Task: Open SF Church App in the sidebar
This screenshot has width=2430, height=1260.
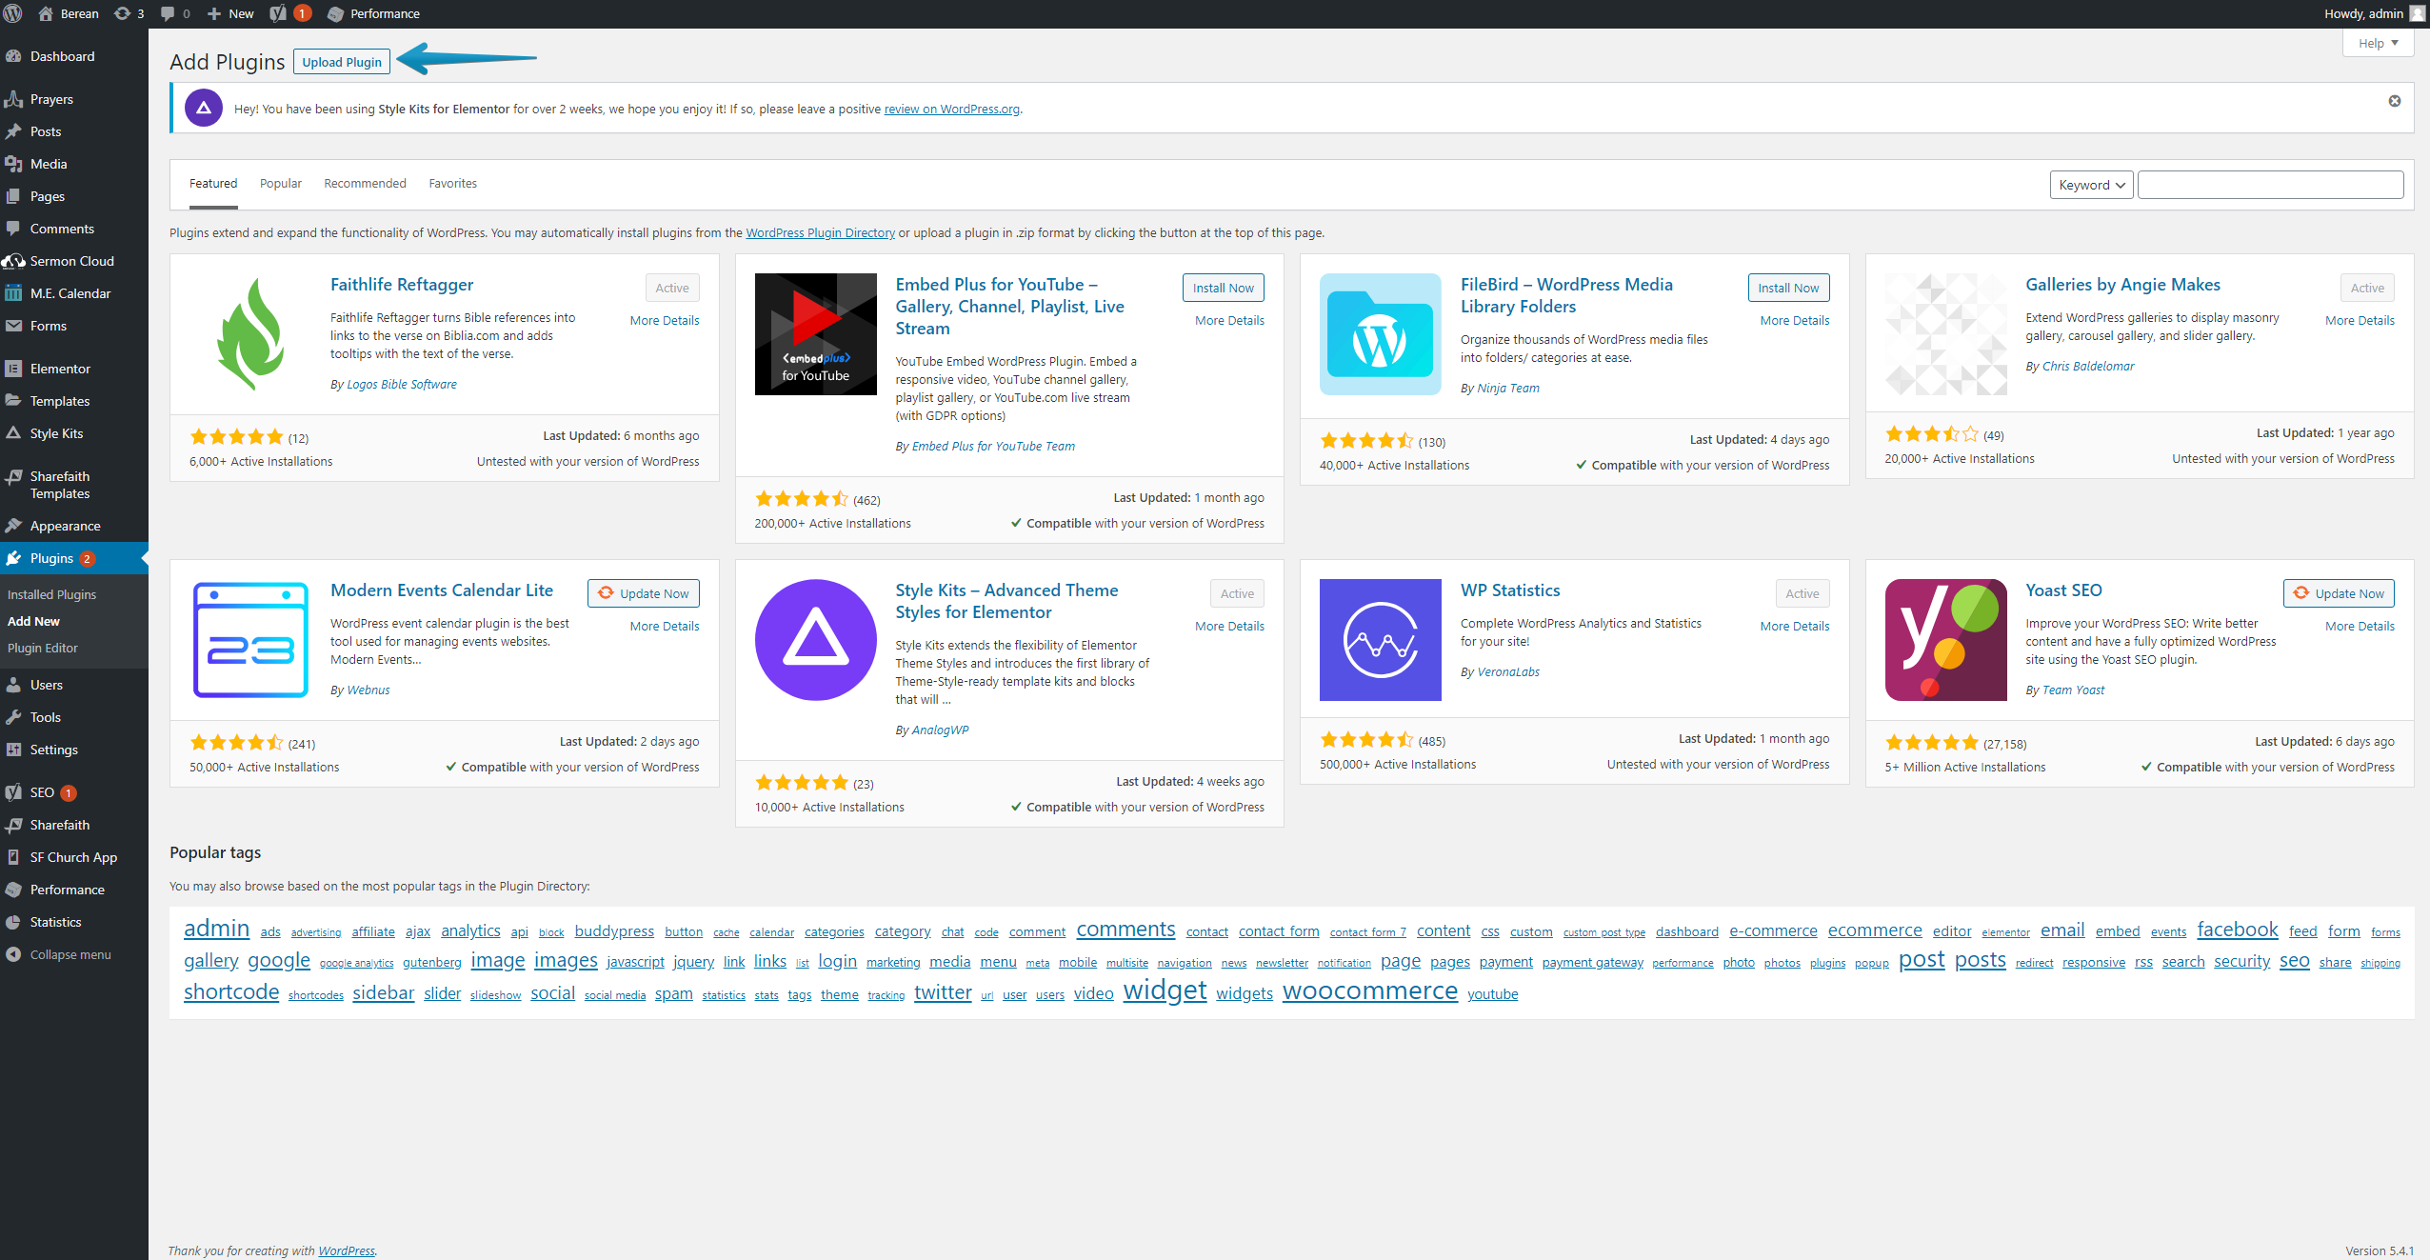Action: click(x=74, y=857)
